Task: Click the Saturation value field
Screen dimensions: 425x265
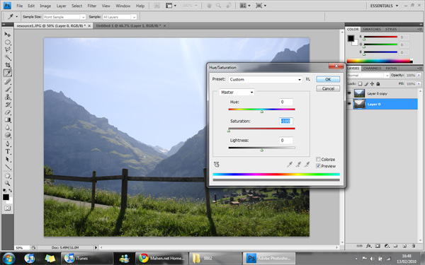Action: (286, 121)
